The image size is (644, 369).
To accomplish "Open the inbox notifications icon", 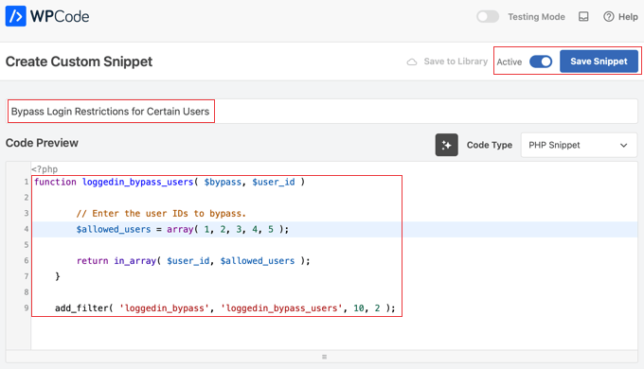I will 583,17.
